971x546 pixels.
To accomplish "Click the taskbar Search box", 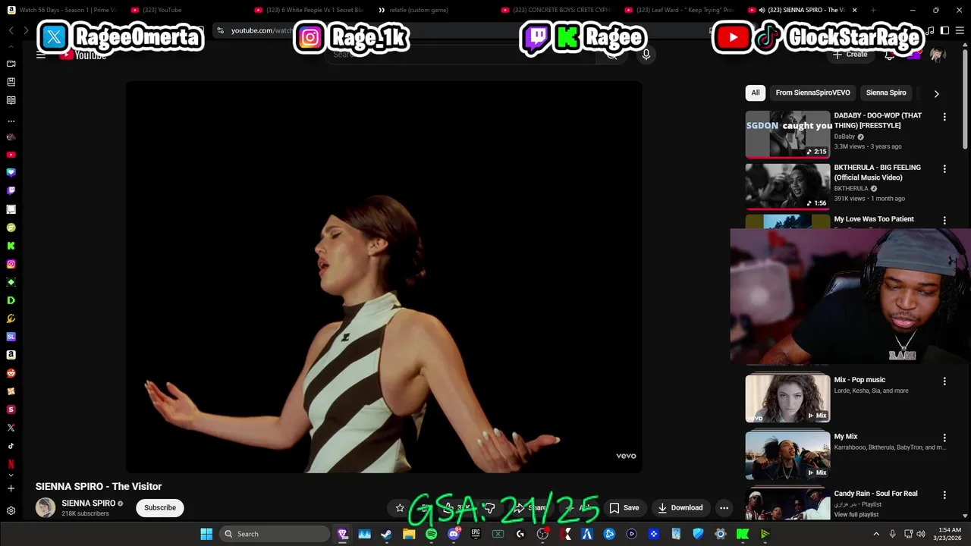I will click(x=275, y=534).
